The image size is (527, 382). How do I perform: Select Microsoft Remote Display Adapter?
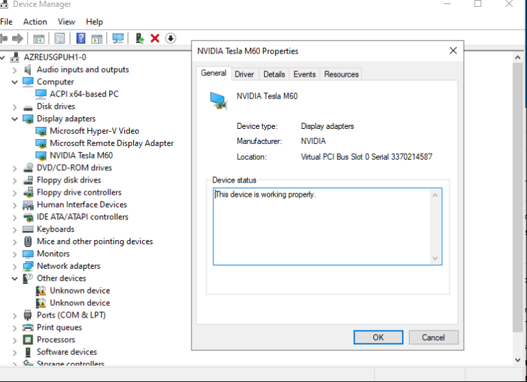pyautogui.click(x=112, y=143)
